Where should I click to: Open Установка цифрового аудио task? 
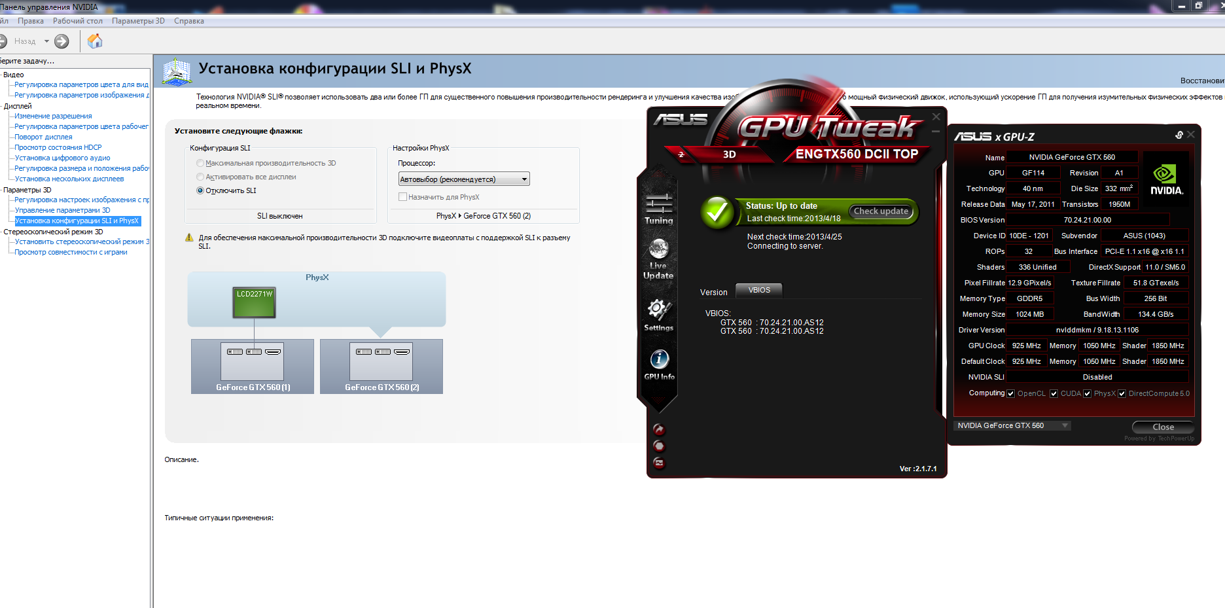pos(62,158)
